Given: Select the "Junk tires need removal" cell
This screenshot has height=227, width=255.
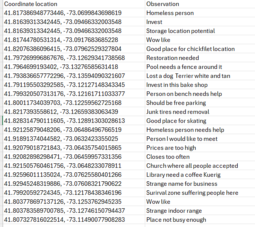Looking at the screenshot, I should pos(178,112).
